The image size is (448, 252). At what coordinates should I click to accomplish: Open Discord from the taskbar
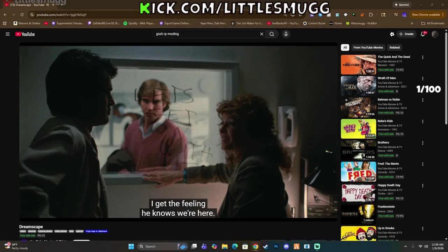(x=286, y=246)
